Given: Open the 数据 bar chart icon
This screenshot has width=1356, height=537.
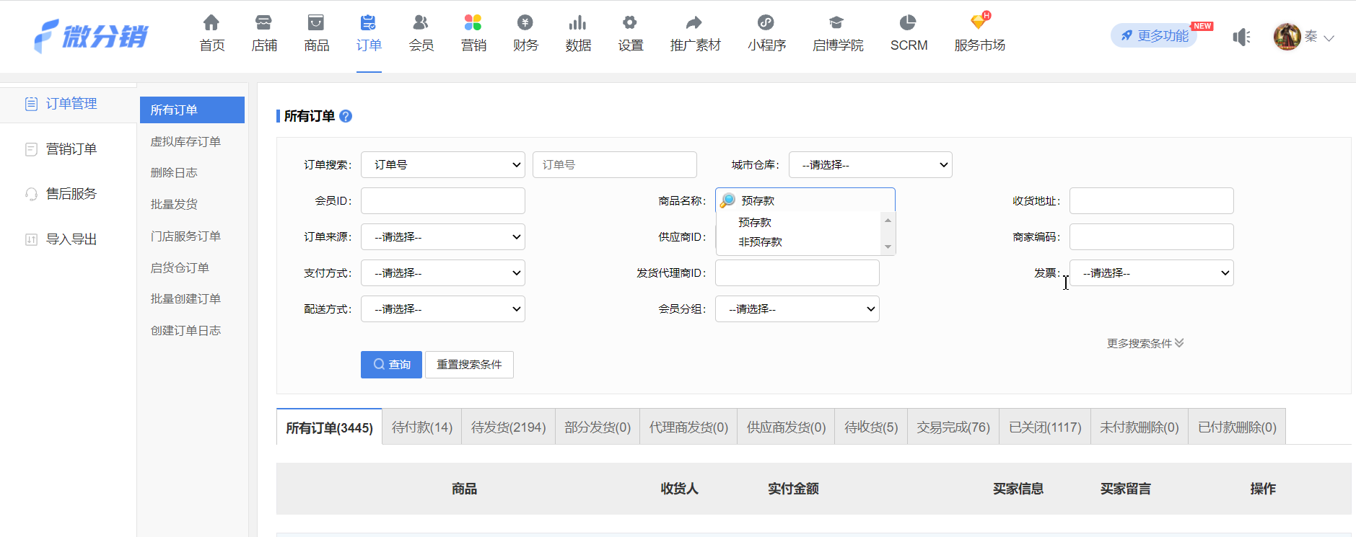Looking at the screenshot, I should point(578,23).
